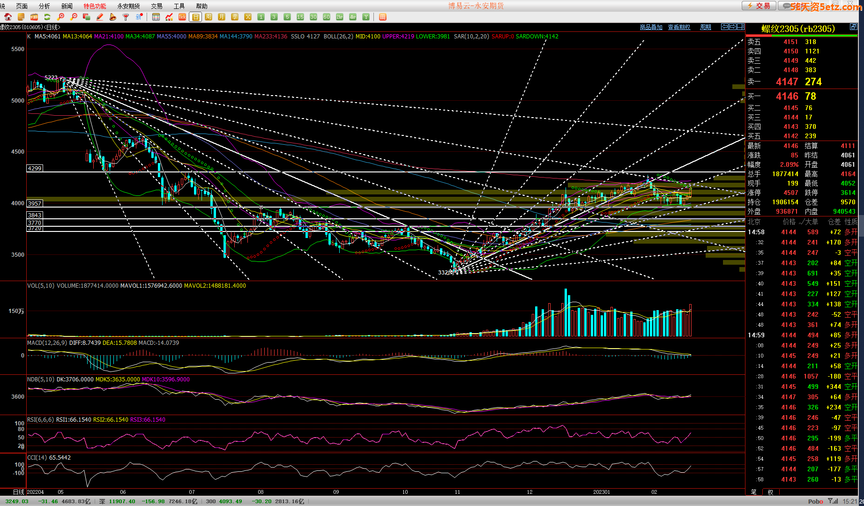This screenshot has width=864, height=506.
Task: Select the red pencil drawing tool
Action: pos(100,17)
